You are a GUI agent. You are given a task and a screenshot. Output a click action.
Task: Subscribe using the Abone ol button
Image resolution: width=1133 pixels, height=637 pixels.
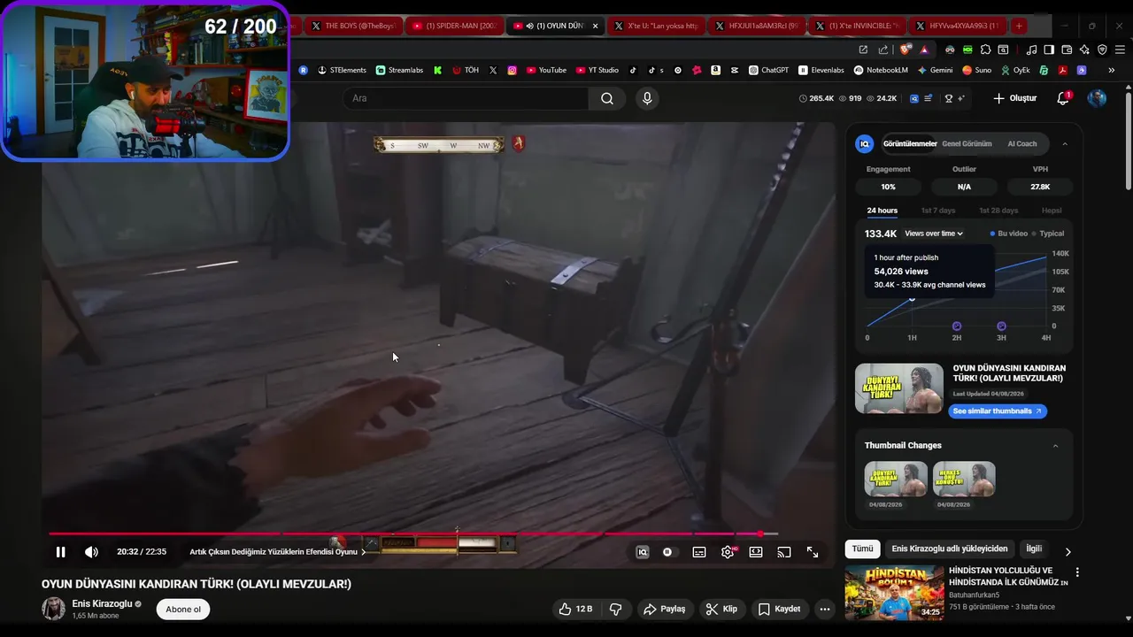[x=183, y=609]
